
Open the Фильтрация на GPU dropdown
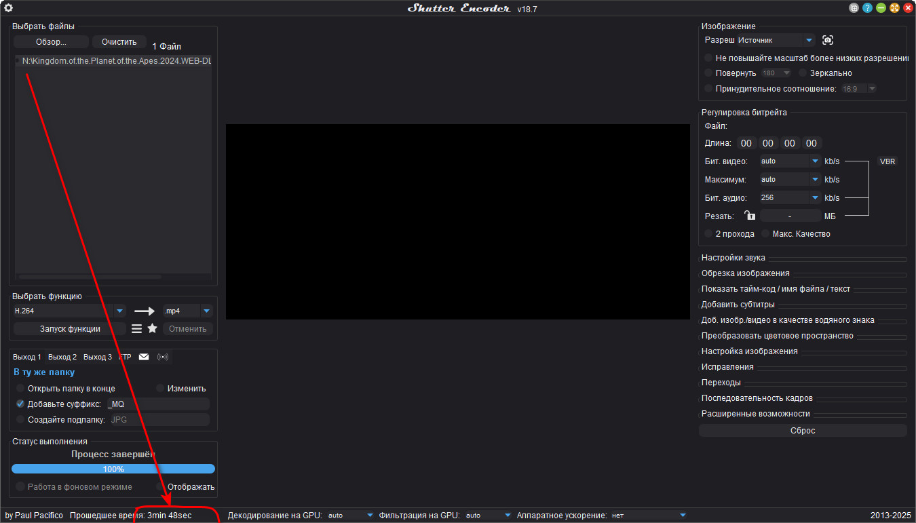coord(488,516)
